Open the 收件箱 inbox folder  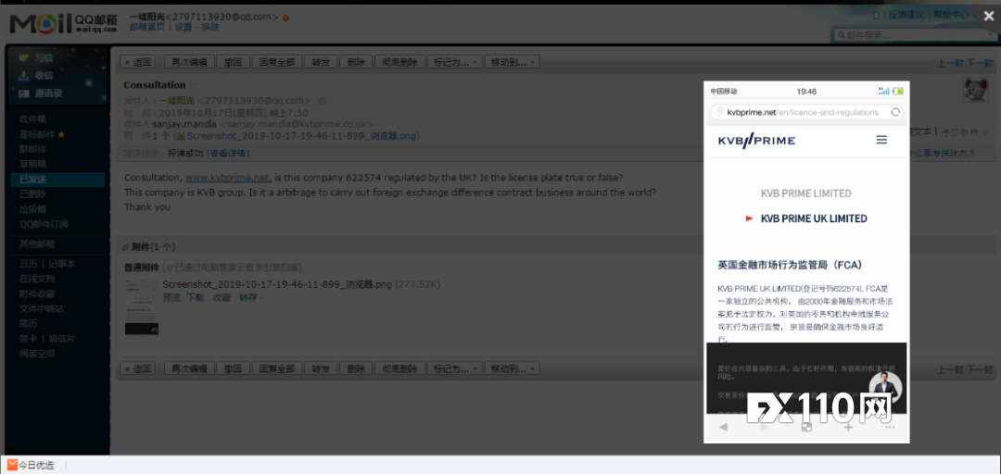pyautogui.click(x=33, y=119)
